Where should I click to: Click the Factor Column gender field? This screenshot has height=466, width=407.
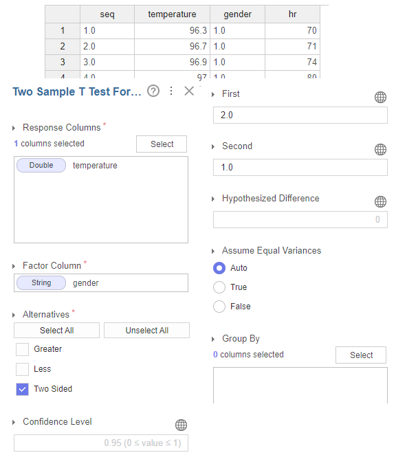(101, 283)
